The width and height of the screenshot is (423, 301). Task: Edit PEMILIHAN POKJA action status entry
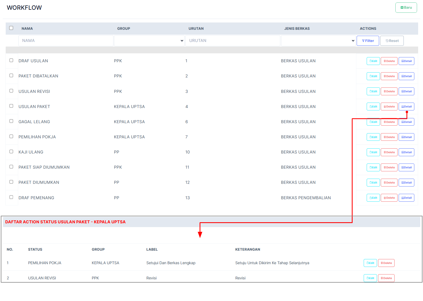[370, 263]
